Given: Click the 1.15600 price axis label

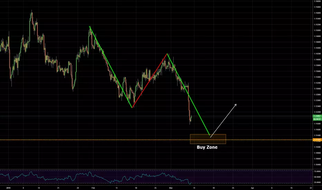Looking at the screenshot, I should coord(317,13).
